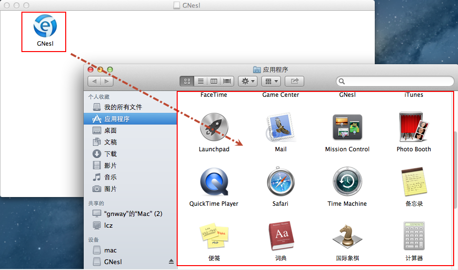Click the Finder search field
The height and width of the screenshot is (270, 458).
pyautogui.click(x=395, y=81)
